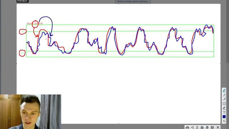Select the Text tool
The width and height of the screenshot is (229, 129).
coord(224,112)
